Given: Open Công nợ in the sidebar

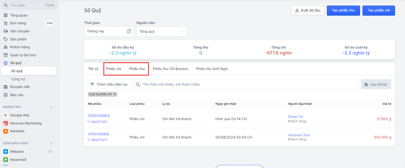Looking at the screenshot, I should pos(18,79).
